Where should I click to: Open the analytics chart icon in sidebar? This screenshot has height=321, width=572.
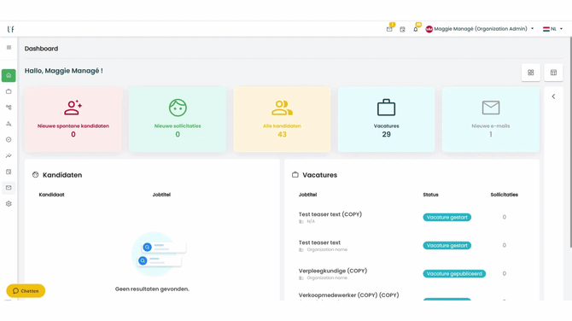click(x=9, y=155)
